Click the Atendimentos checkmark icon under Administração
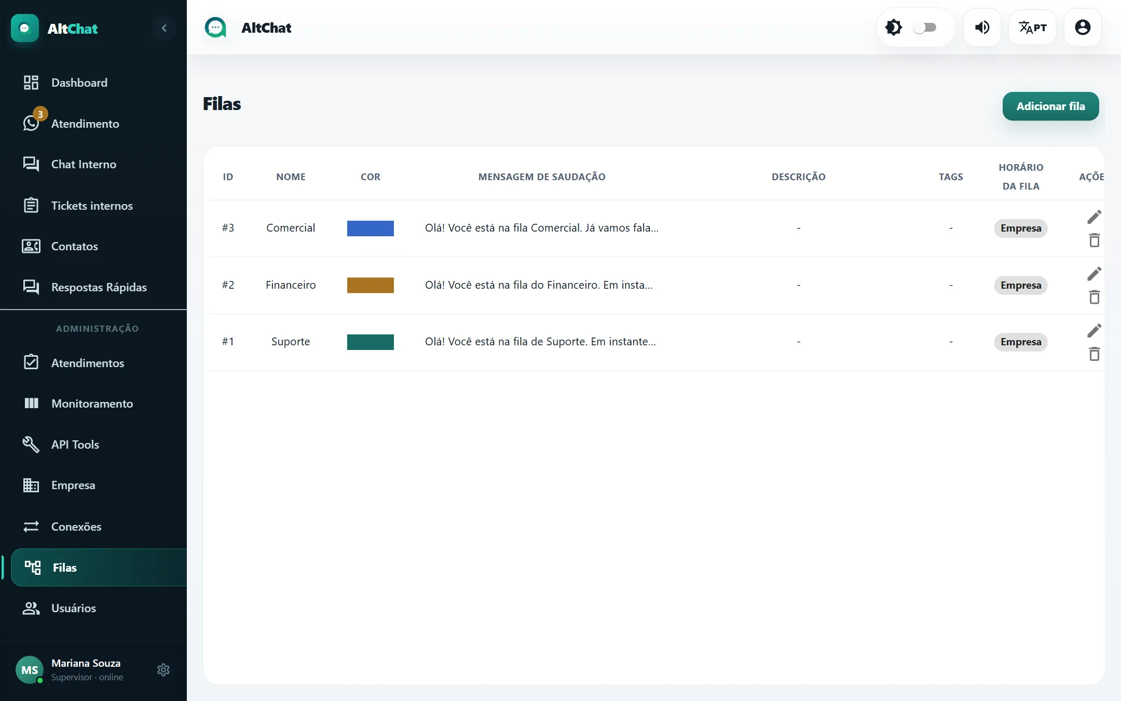 pyautogui.click(x=31, y=362)
